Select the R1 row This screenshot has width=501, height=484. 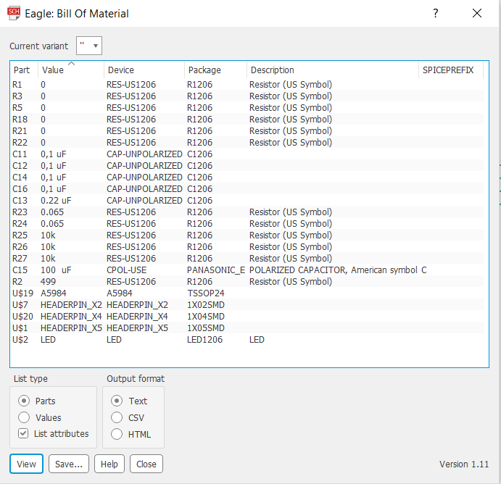click(x=247, y=85)
